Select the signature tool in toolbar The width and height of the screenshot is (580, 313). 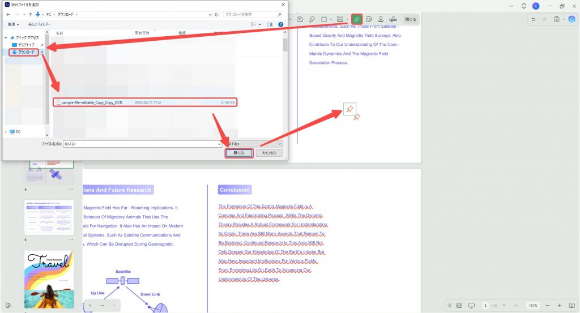(393, 19)
